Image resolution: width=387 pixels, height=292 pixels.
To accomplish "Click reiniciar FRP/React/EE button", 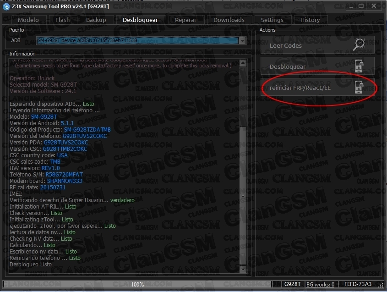I will tap(317, 87).
